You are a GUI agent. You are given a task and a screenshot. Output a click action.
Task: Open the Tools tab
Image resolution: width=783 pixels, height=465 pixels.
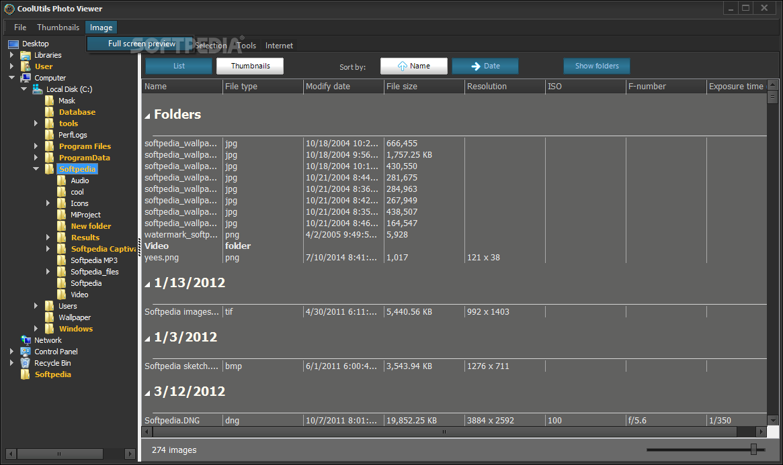coord(246,46)
